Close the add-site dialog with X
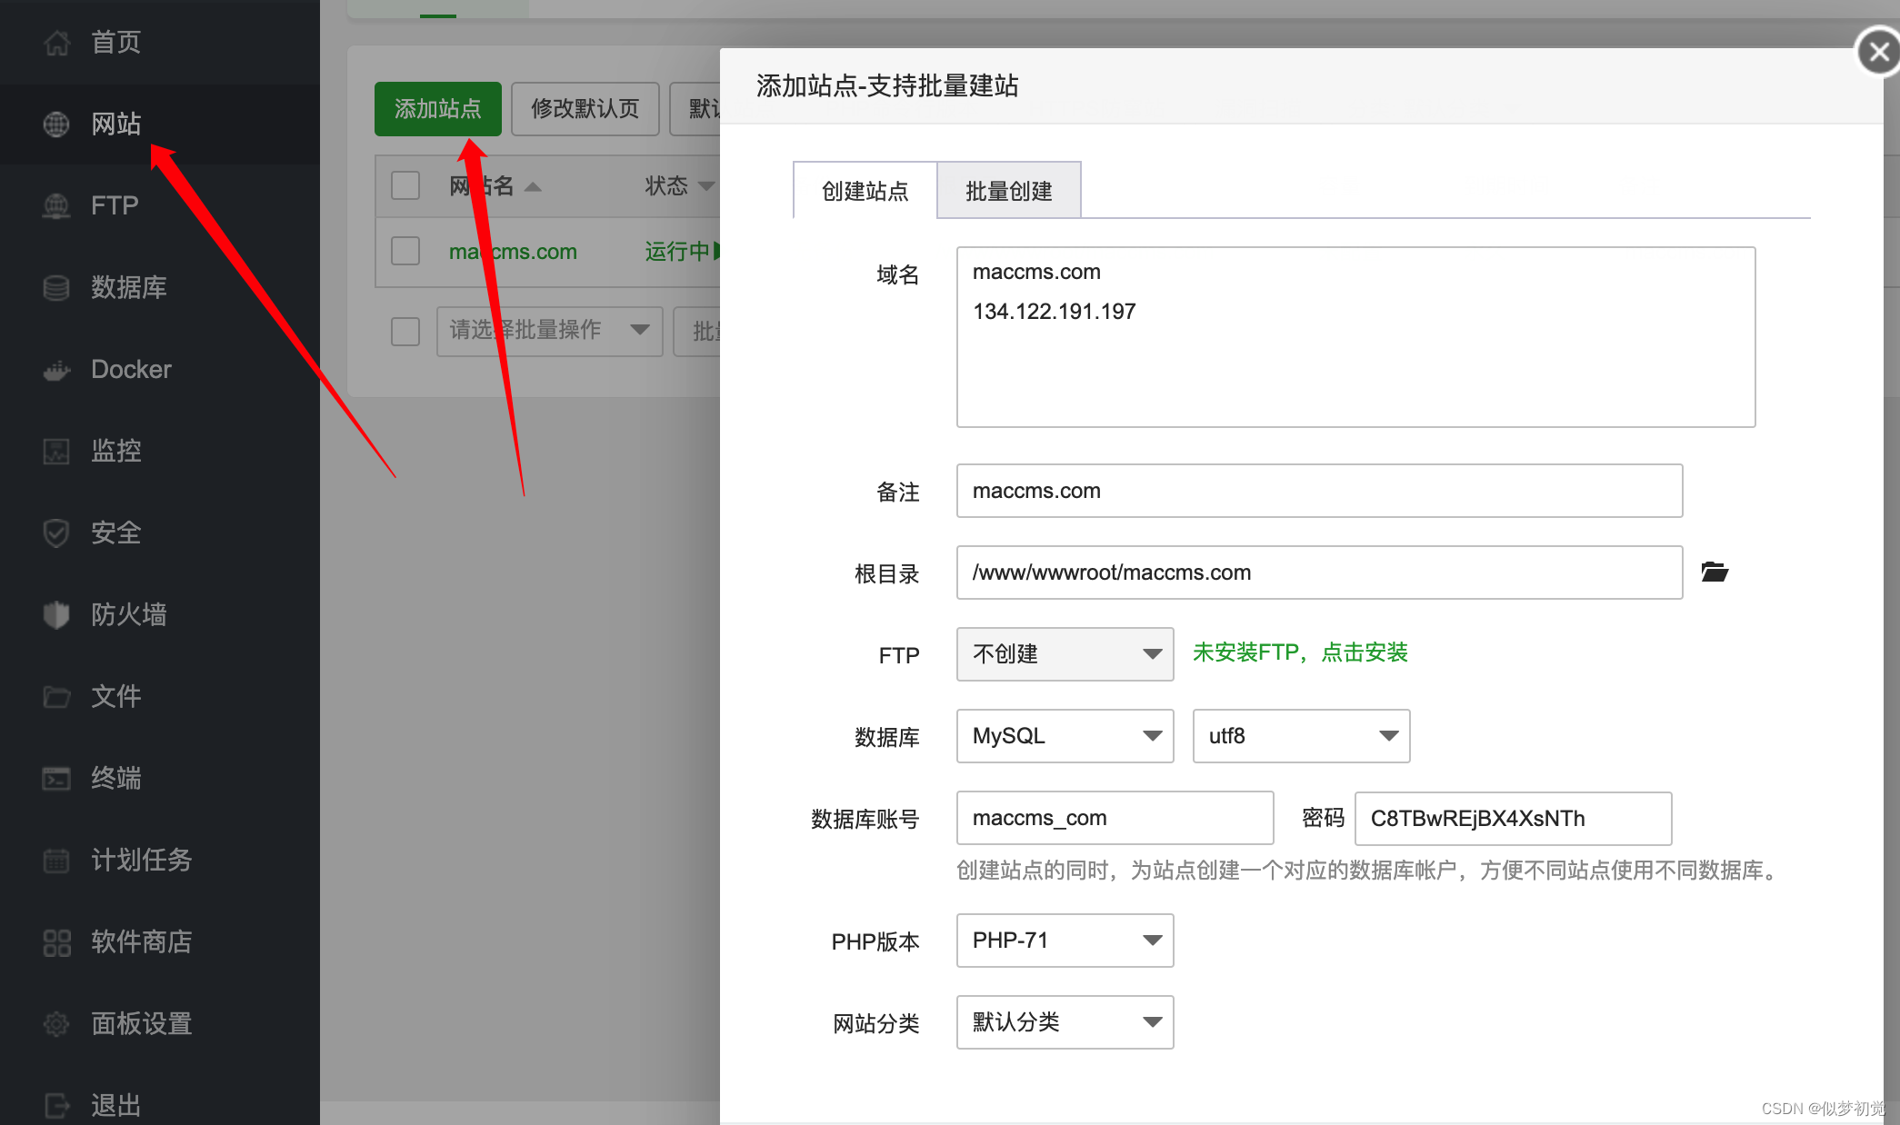The width and height of the screenshot is (1900, 1125). point(1878,53)
